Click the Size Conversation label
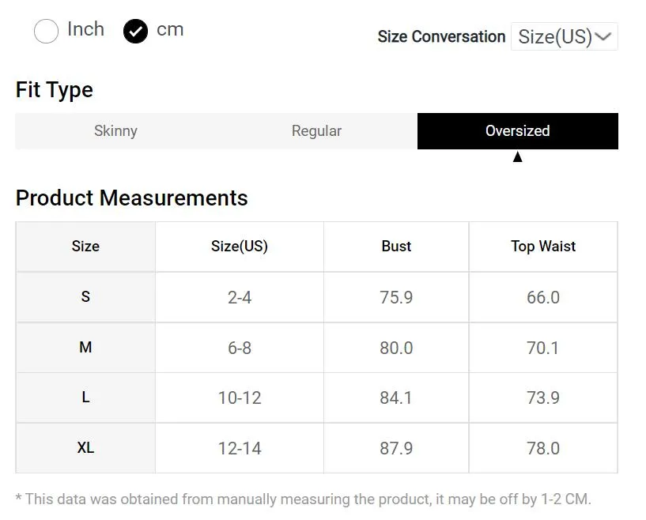 click(442, 36)
